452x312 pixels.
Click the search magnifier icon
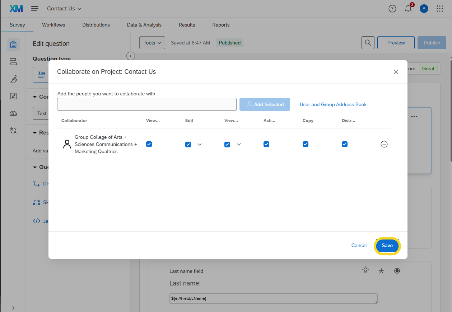coord(368,43)
